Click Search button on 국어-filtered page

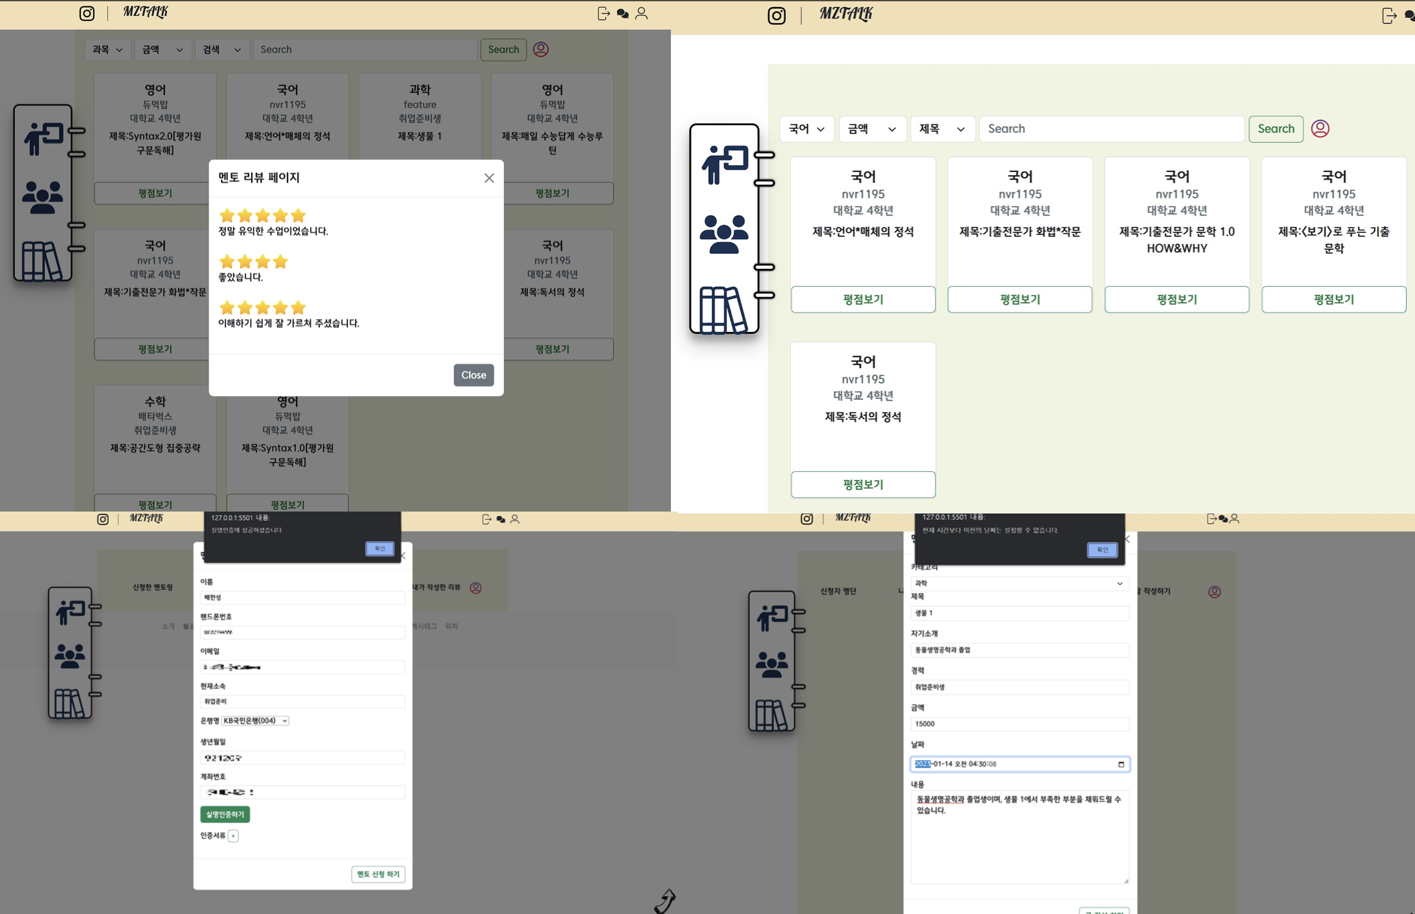[1276, 129]
